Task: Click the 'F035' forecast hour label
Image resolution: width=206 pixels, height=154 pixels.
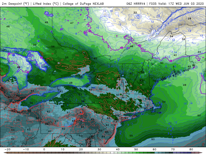Action: [x=153, y=4]
